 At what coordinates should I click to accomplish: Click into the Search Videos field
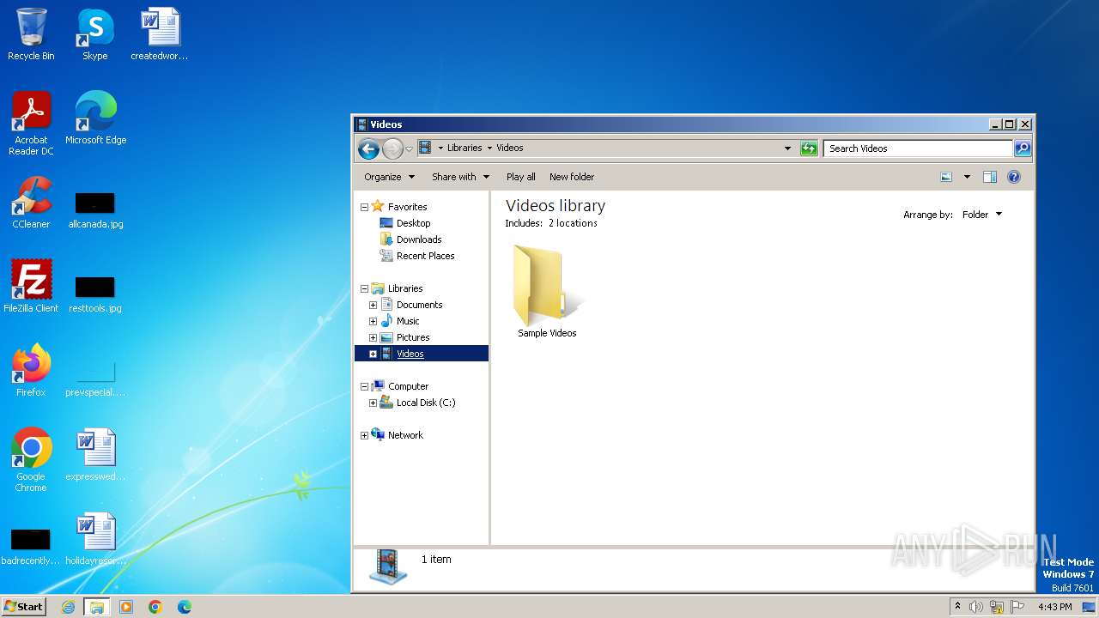[x=918, y=148]
